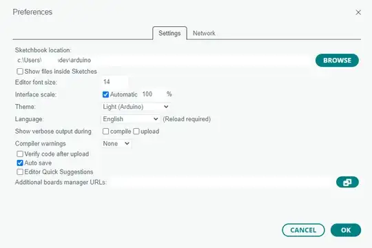
Task: Confirm preferences with the OK button
Action: pyautogui.click(x=346, y=230)
